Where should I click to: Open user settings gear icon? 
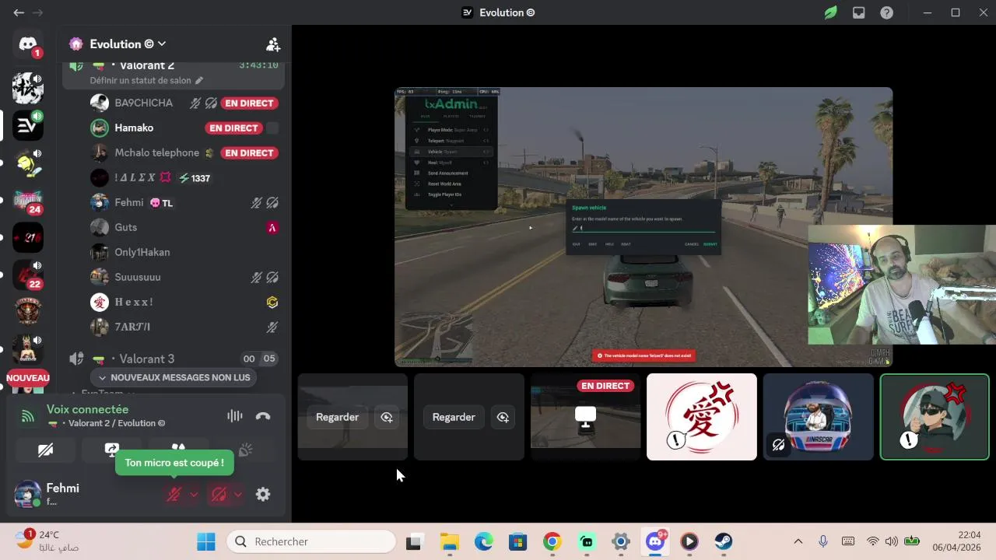coord(263,494)
